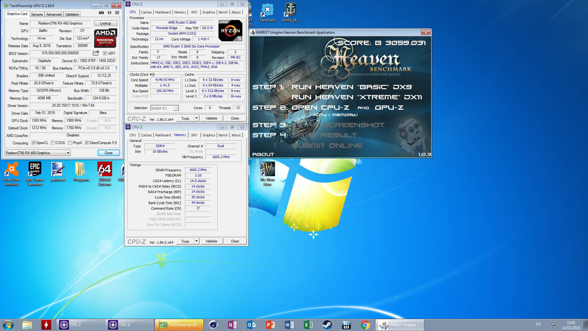Click DRAM Frequency field 1600.2 MHz
Viewport: 588px width, 331px height.
click(198, 170)
